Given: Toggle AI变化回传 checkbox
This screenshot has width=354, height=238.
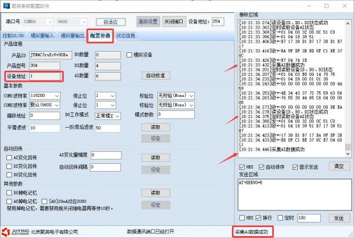Looking at the screenshot, I should (x=9, y=158).
